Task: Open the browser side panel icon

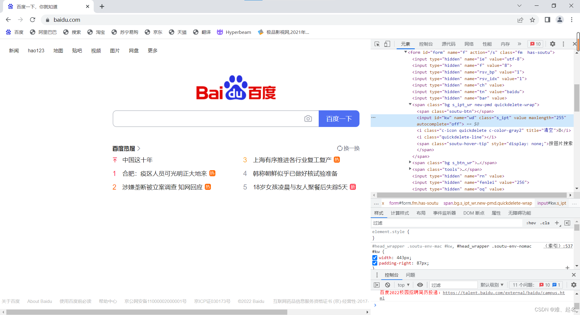Action: click(x=547, y=20)
